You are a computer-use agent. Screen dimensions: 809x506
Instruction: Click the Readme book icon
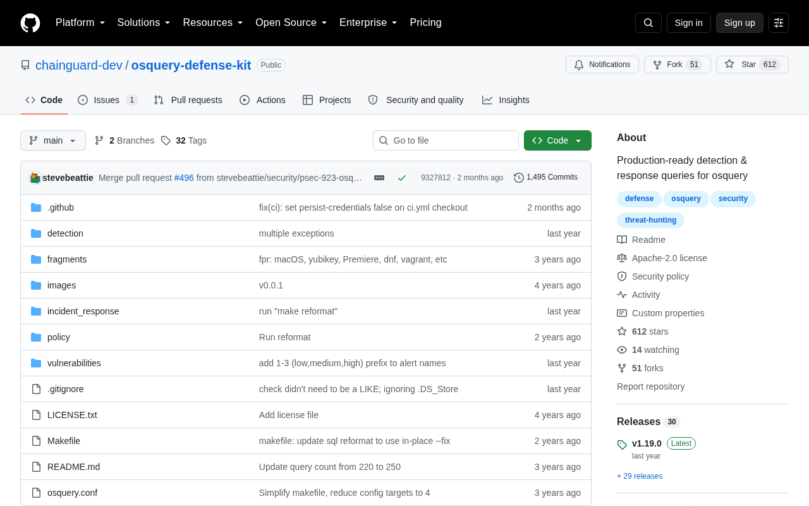622,240
